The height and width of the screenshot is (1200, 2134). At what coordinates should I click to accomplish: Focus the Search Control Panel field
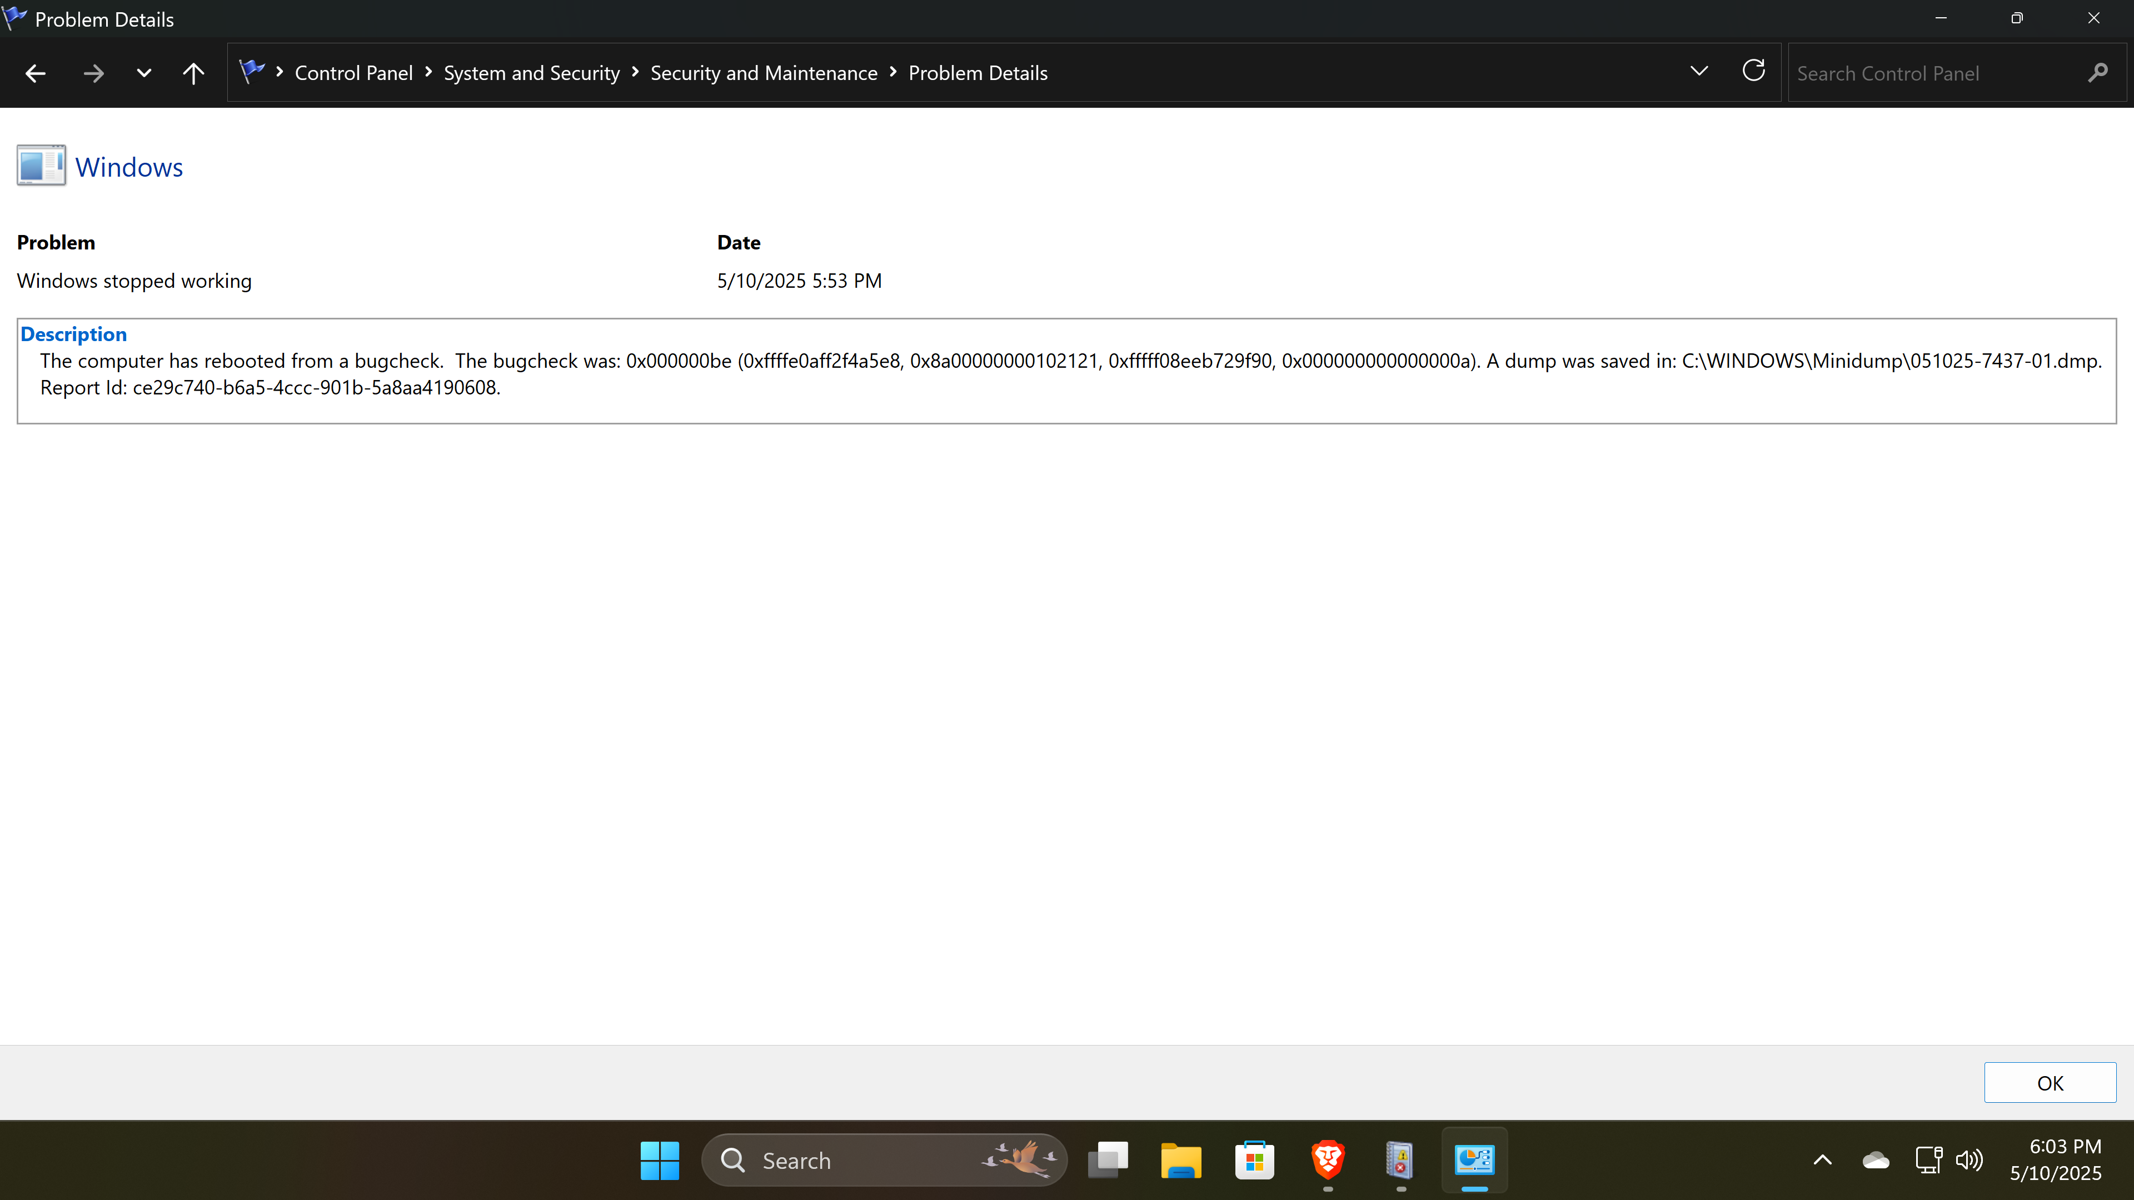coord(1957,73)
